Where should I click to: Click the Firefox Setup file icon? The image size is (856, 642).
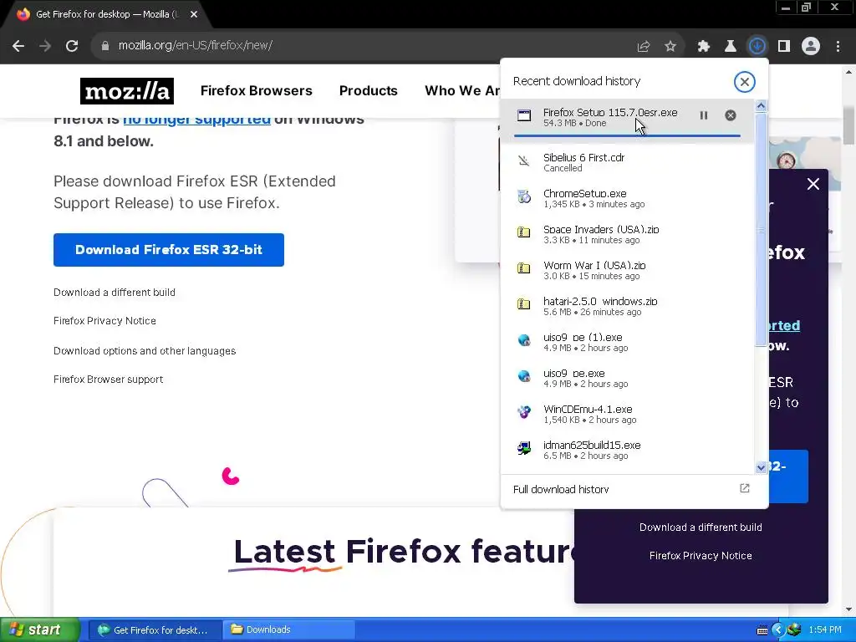pyautogui.click(x=524, y=115)
